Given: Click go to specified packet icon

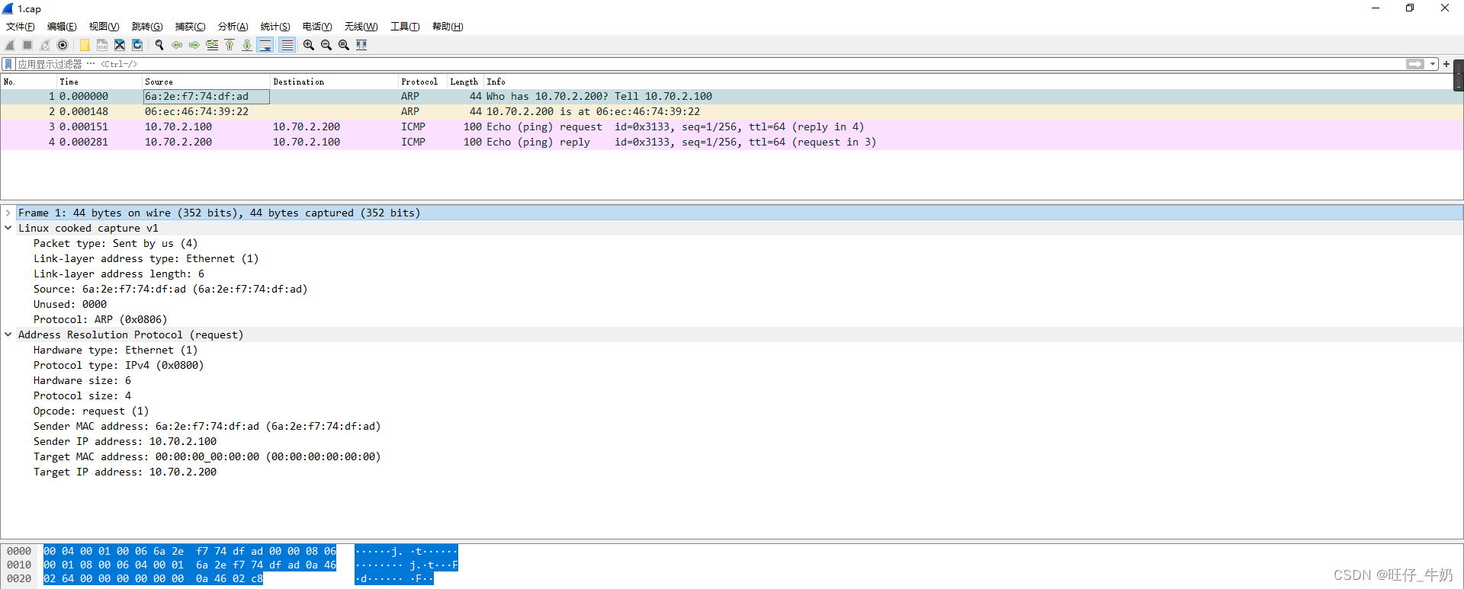Looking at the screenshot, I should [212, 45].
